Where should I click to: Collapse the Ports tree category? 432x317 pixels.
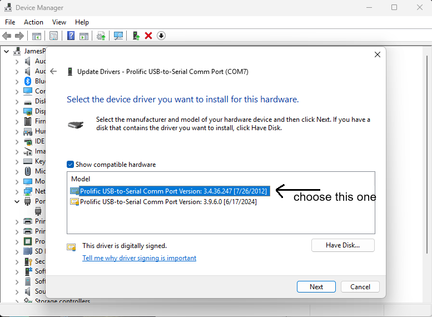17,201
